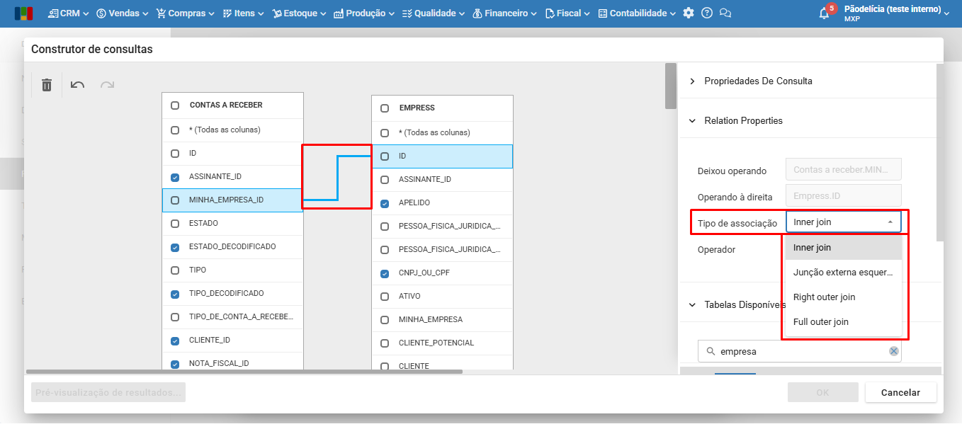Open the Financeiro menu

(504, 13)
